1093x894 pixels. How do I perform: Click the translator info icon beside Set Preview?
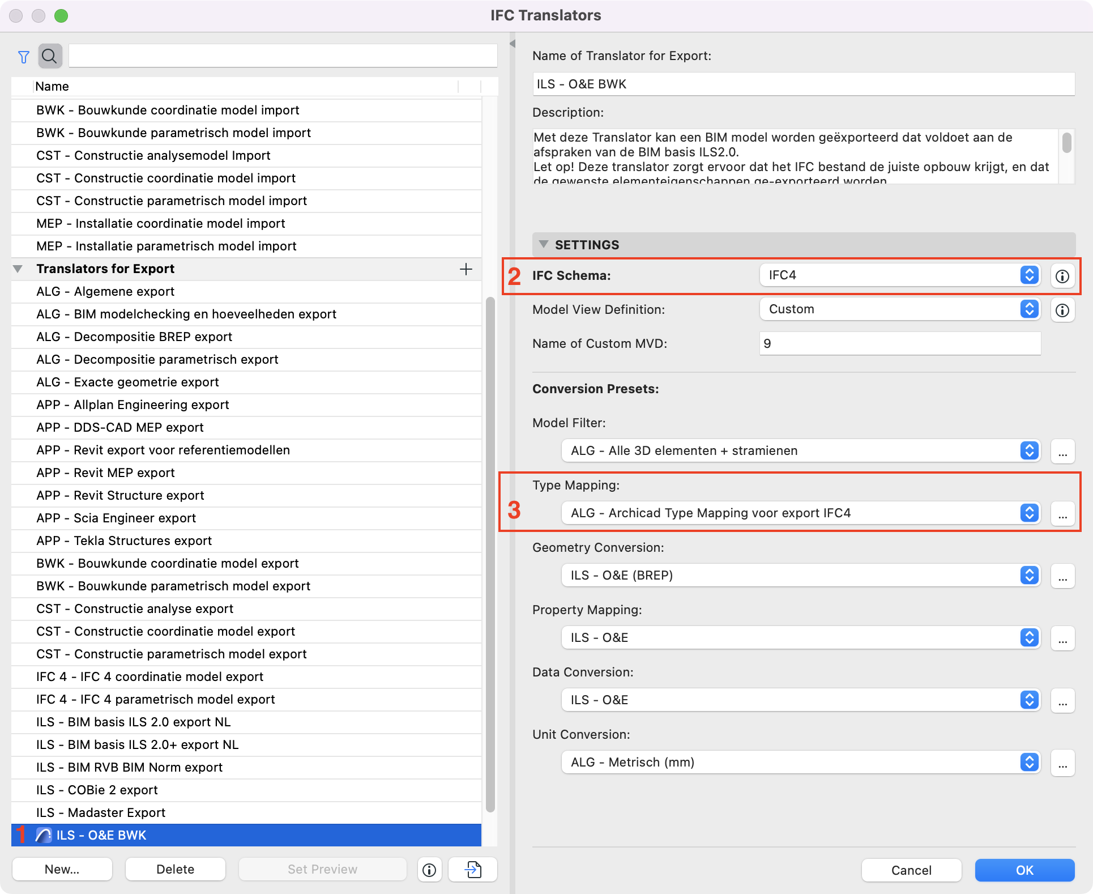[429, 870]
